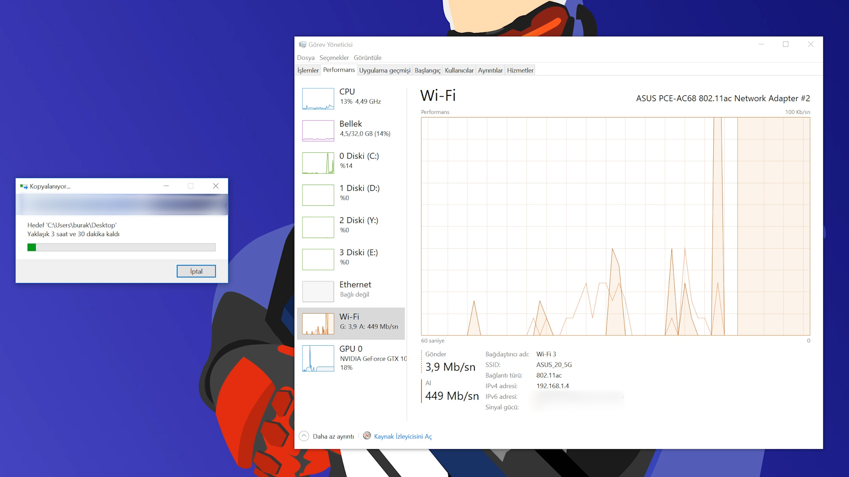
Task: Open Kaynak İzleyicisini Aç link
Action: (403, 436)
